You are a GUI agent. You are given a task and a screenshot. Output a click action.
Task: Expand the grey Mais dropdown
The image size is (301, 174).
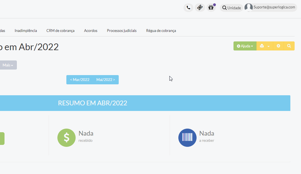(8, 65)
